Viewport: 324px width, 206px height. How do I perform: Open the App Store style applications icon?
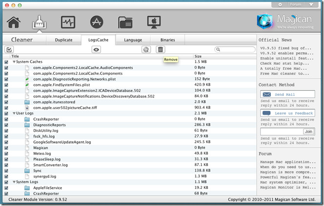click(97, 22)
